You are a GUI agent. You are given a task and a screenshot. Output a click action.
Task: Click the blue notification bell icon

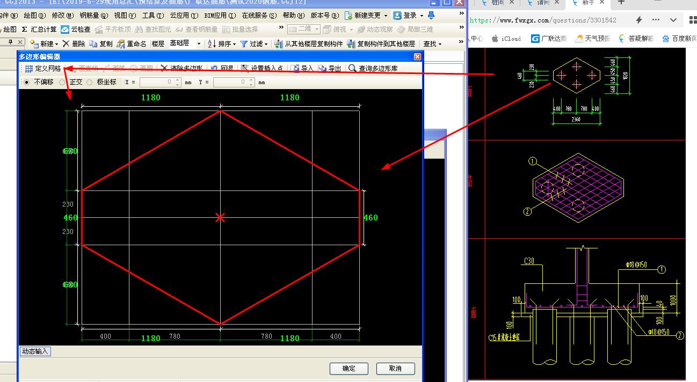[431, 16]
